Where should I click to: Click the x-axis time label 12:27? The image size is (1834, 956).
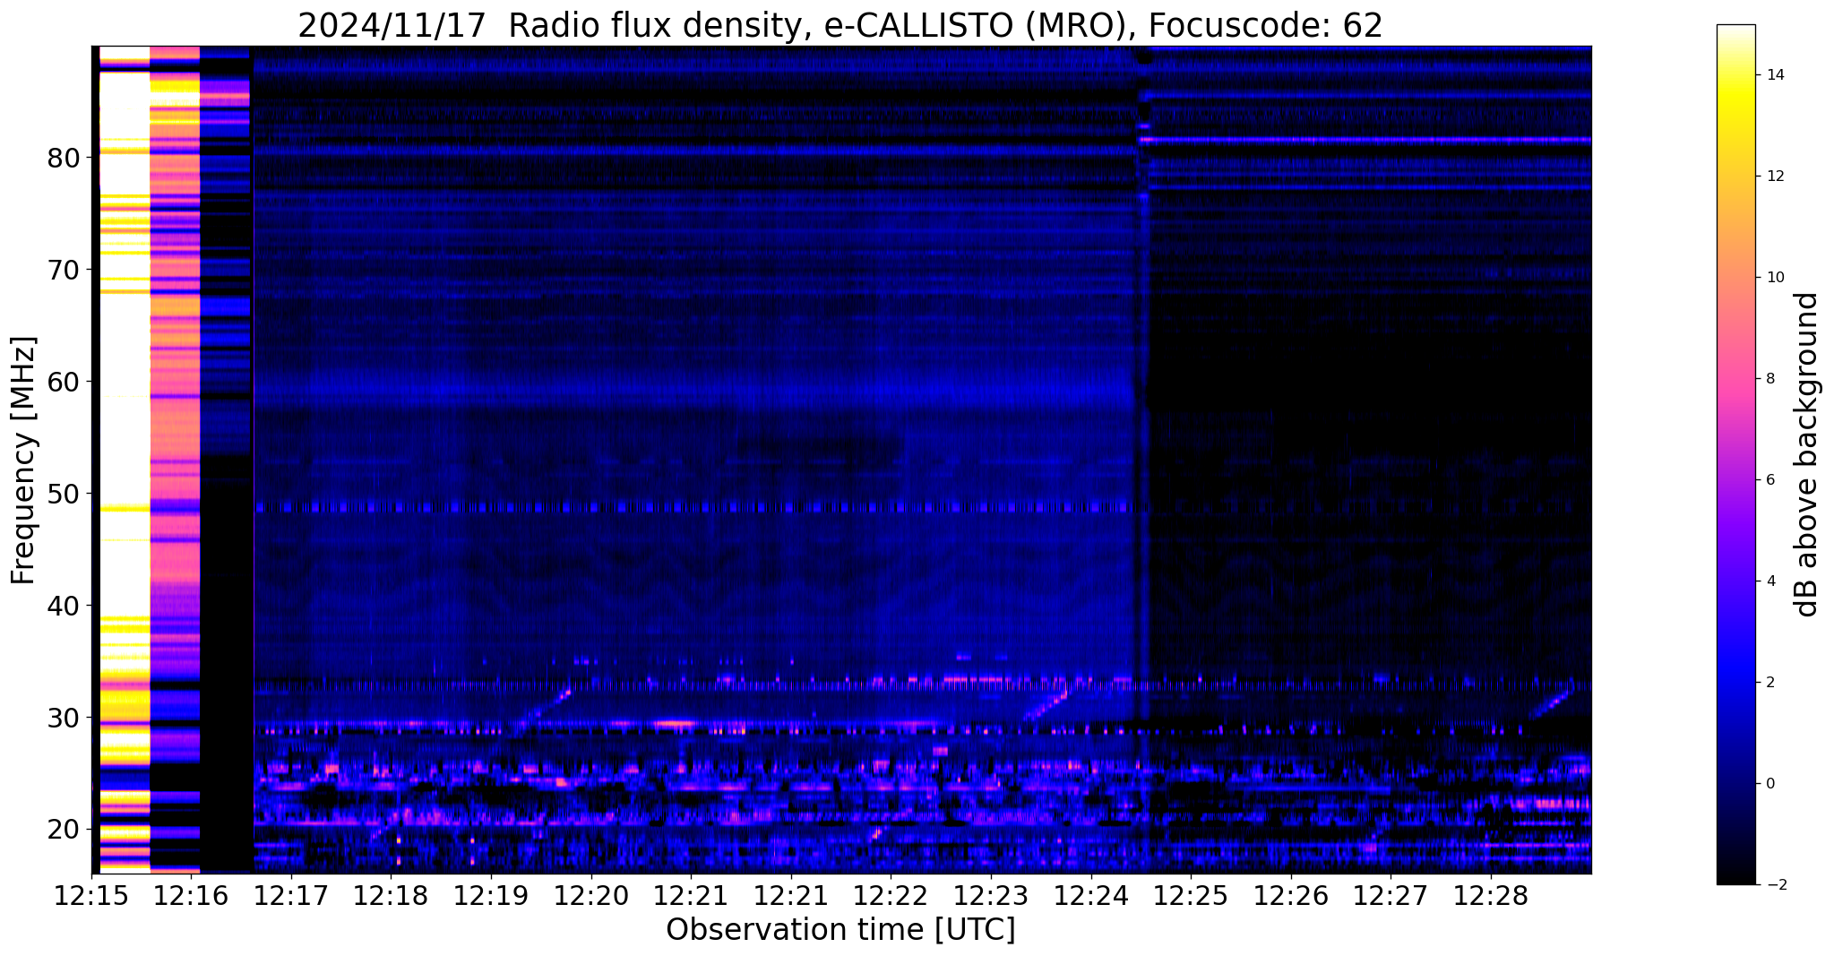[1390, 896]
